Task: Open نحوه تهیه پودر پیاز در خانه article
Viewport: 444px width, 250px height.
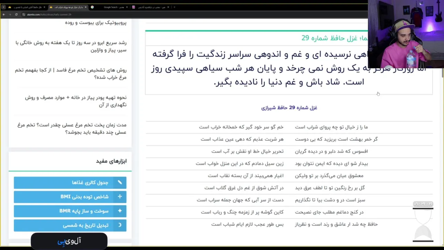Action: coord(76,101)
